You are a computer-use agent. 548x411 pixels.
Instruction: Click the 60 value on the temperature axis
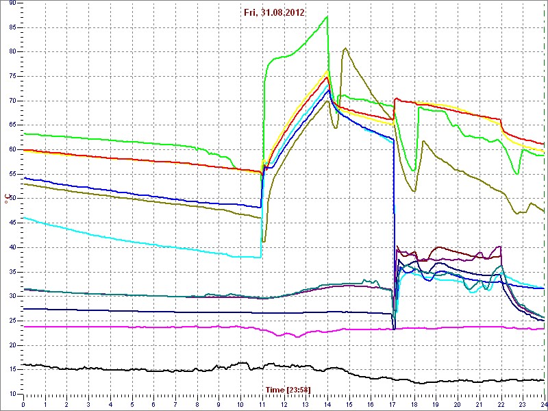point(12,149)
